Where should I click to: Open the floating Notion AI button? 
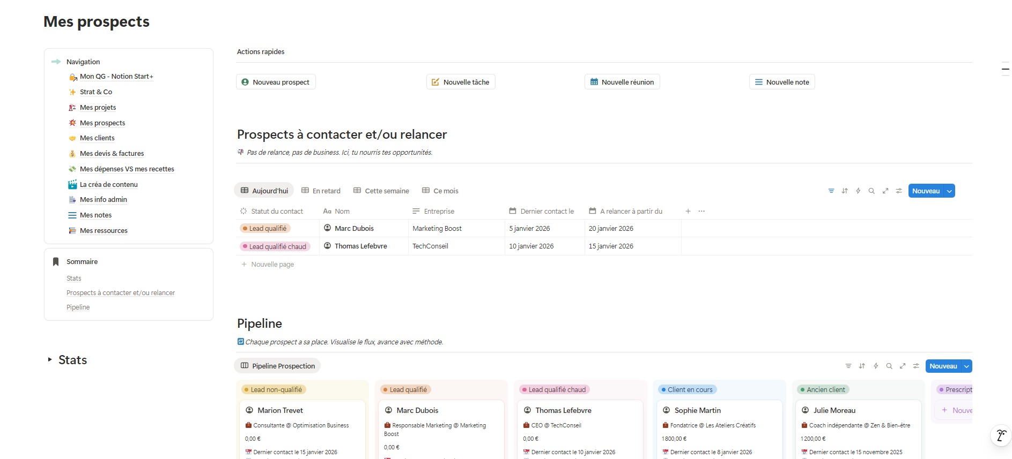[1000, 435]
